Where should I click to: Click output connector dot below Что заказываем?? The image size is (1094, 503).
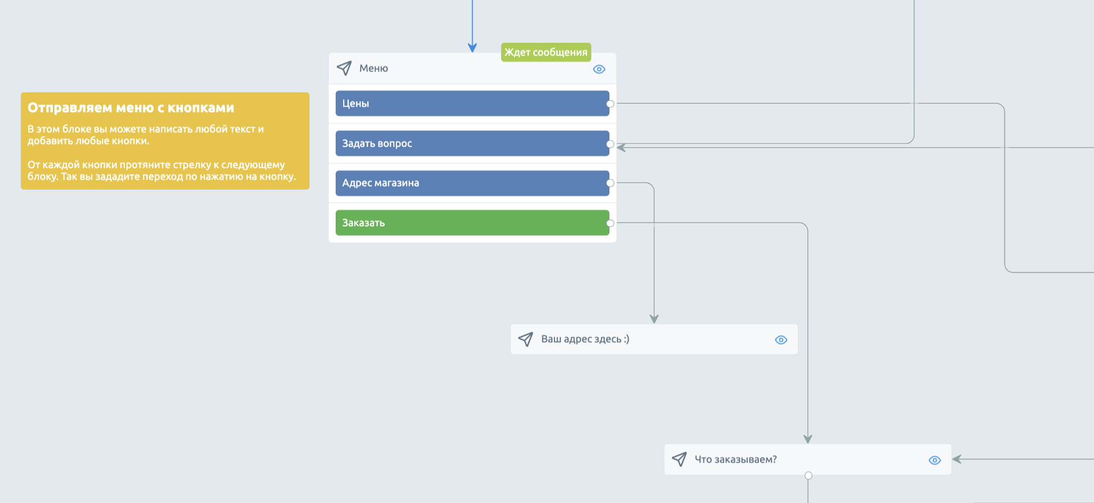(808, 475)
